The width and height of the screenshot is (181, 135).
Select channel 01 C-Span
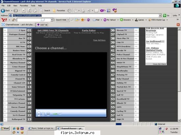pyautogui.click(x=17, y=30)
